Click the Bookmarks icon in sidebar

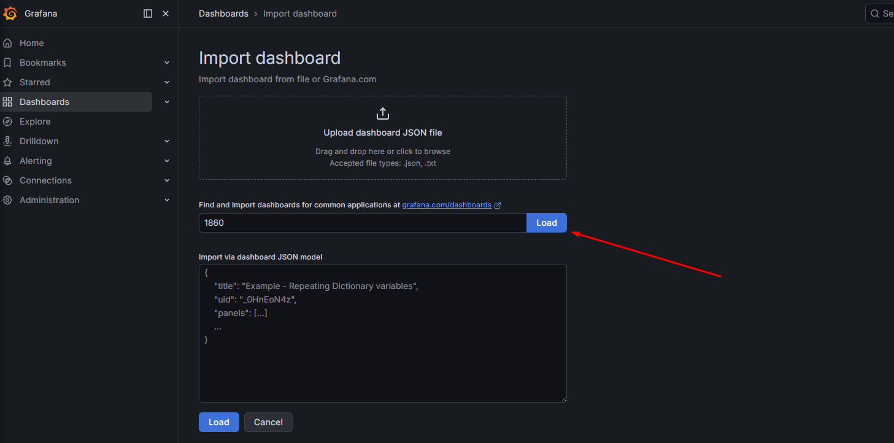(x=7, y=63)
